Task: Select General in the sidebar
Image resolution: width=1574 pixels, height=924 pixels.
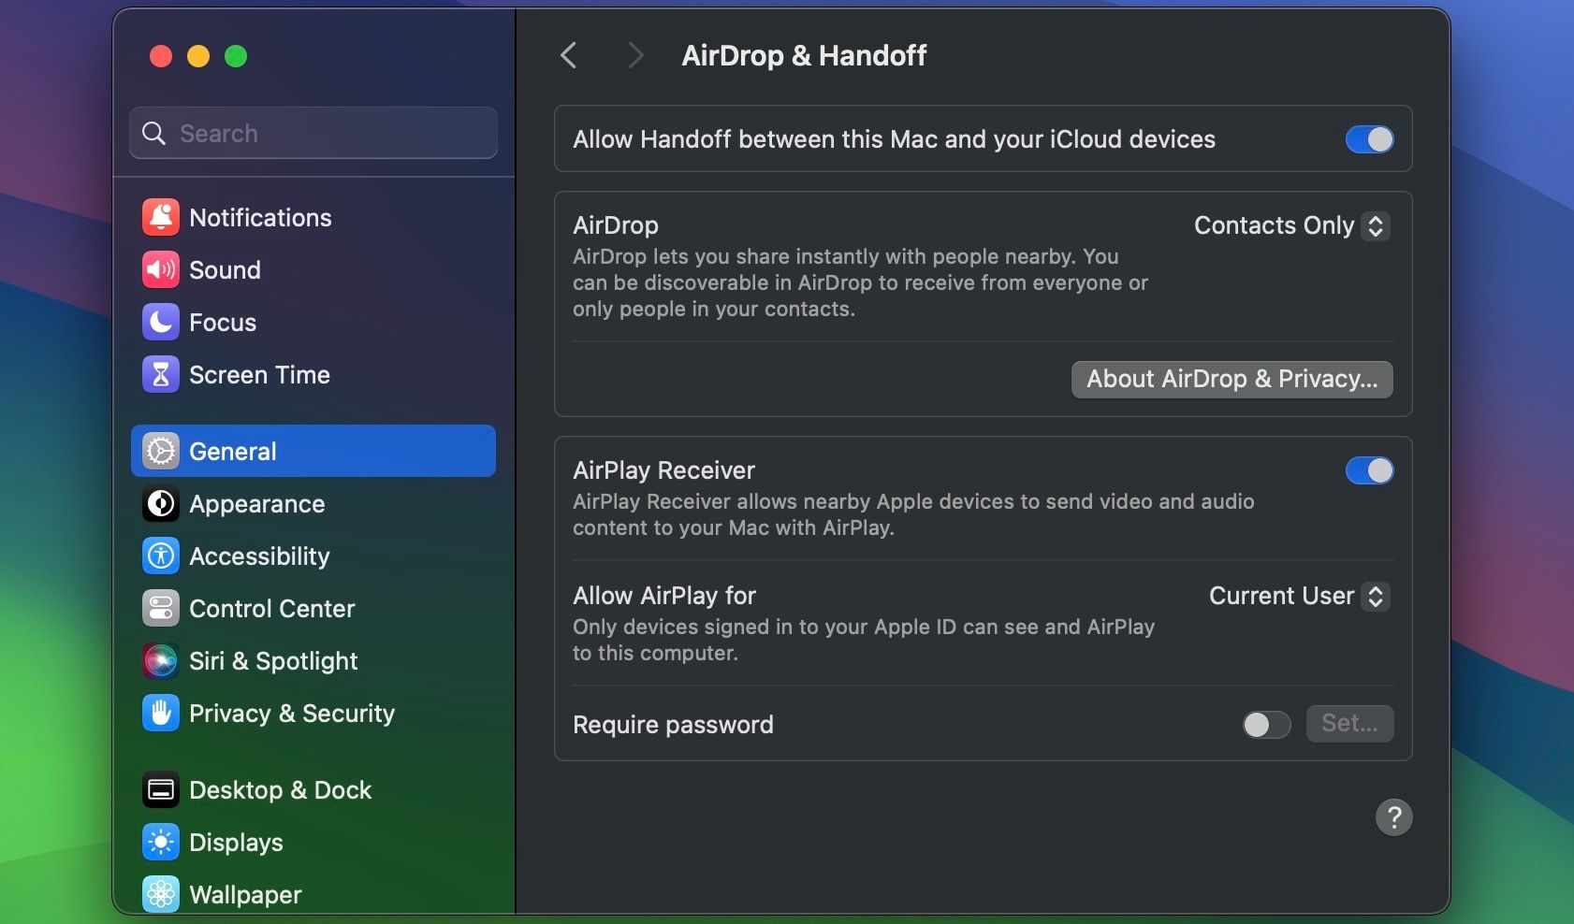Action: (233, 451)
